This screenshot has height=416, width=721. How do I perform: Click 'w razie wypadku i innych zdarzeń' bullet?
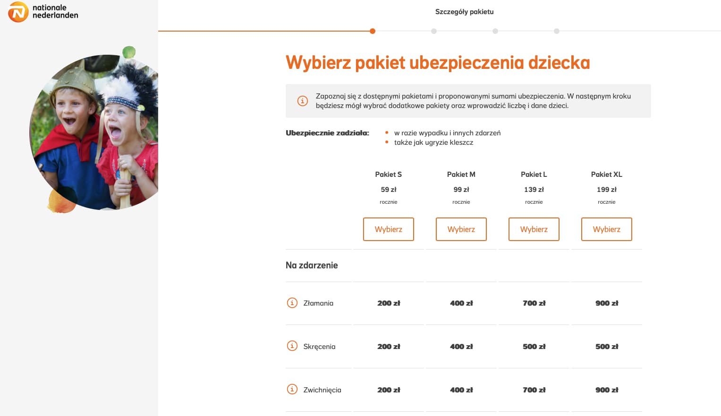[x=447, y=133]
